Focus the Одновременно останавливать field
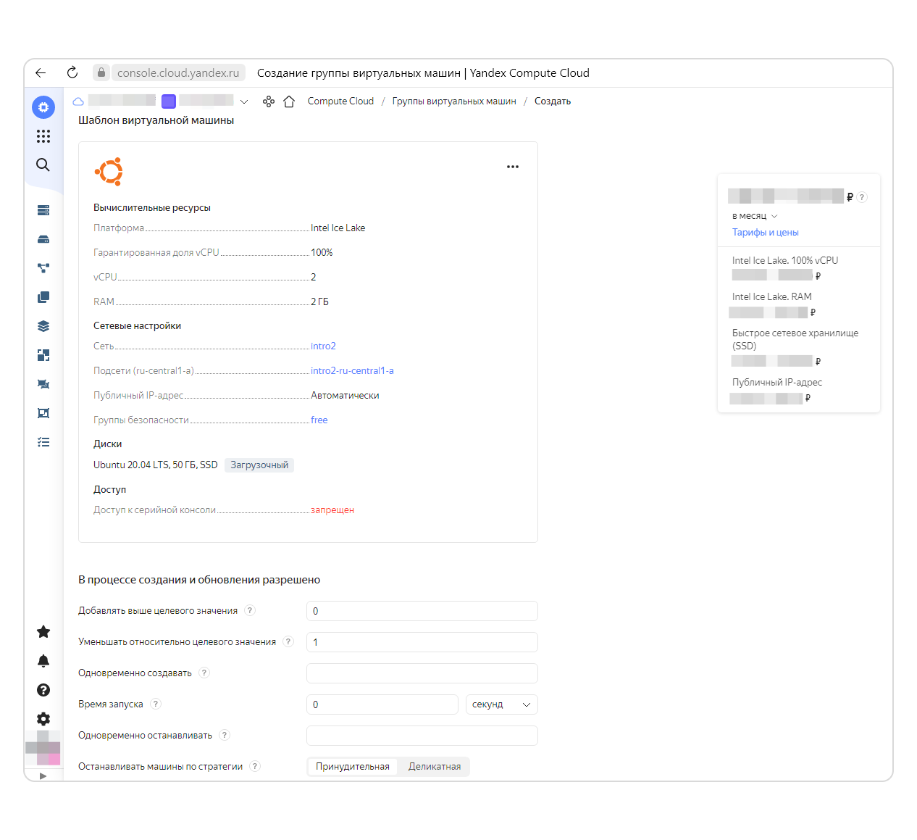Screen dimensions: 917x840 422,736
